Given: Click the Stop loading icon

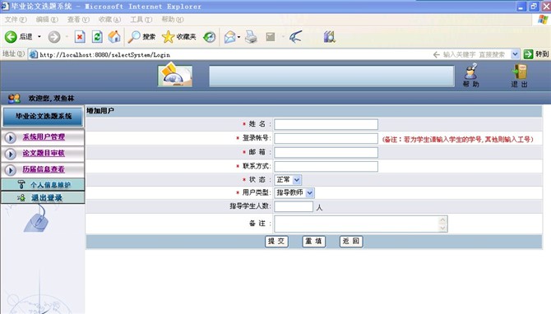Looking at the screenshot, I should 80,37.
